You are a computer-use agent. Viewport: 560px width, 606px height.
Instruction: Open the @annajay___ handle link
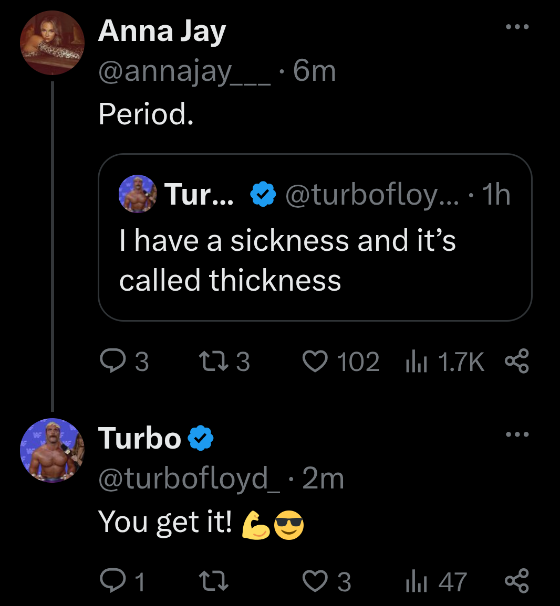[x=184, y=71]
